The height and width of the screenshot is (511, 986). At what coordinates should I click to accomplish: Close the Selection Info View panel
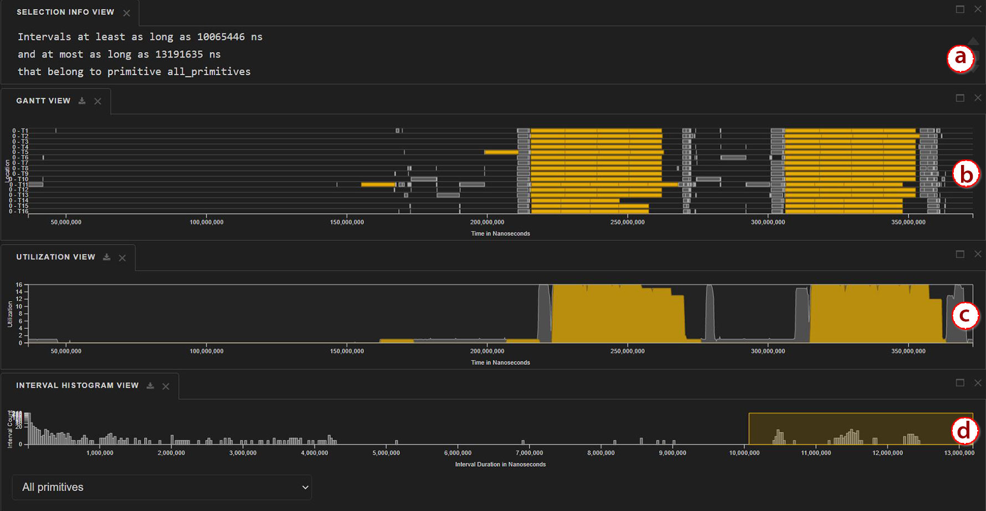(978, 9)
